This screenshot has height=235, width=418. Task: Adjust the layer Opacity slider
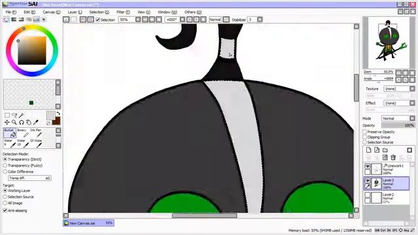tap(398, 125)
